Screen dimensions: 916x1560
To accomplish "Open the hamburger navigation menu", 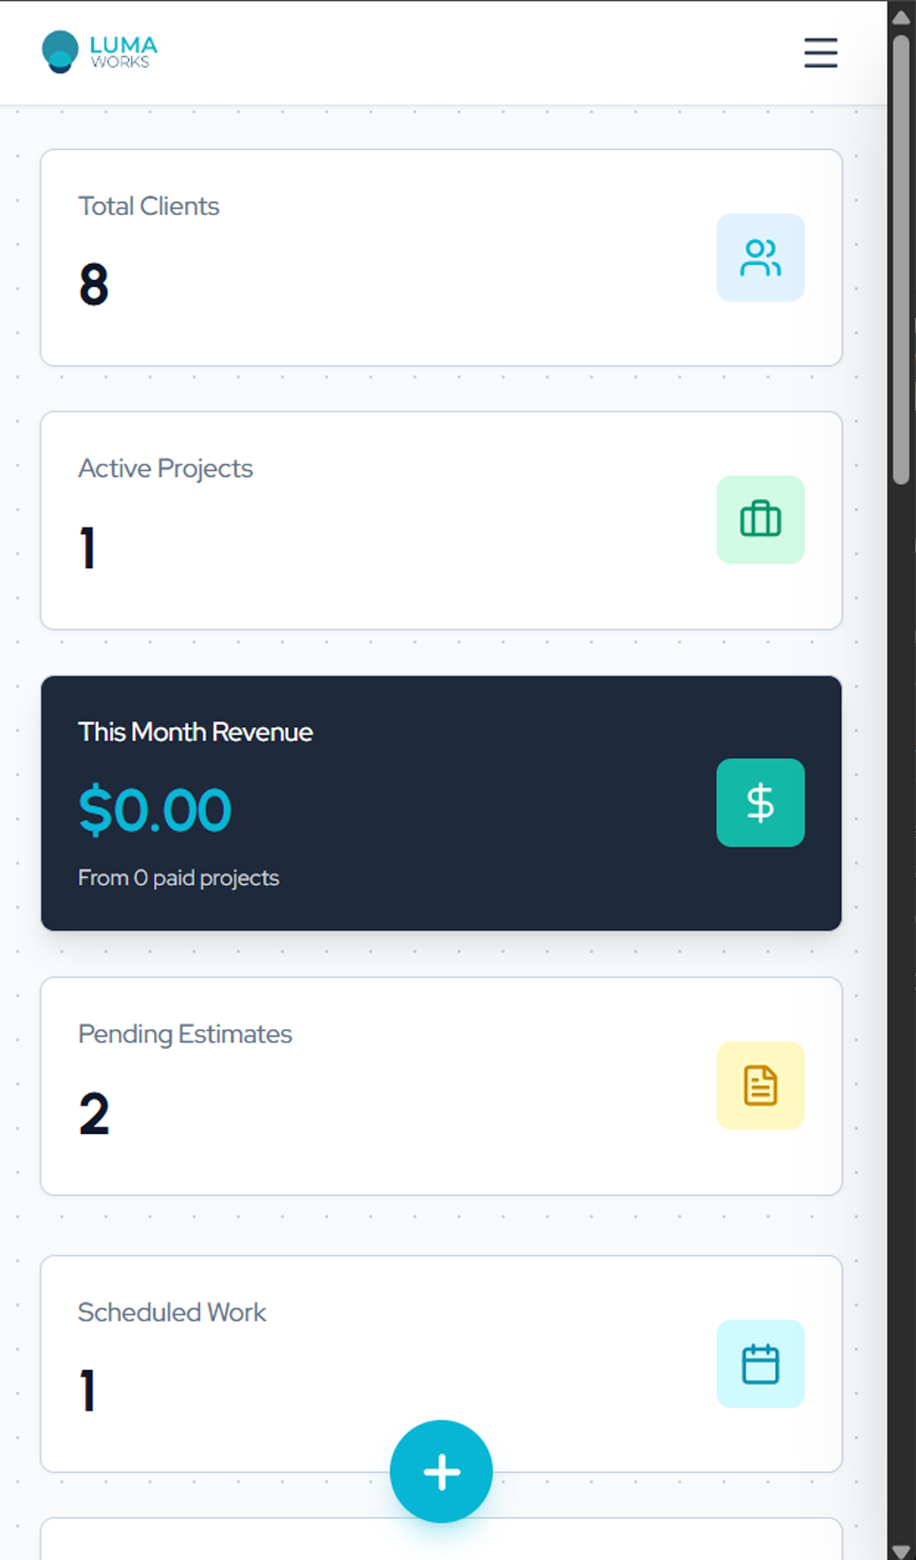I will pyautogui.click(x=820, y=53).
